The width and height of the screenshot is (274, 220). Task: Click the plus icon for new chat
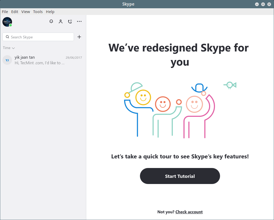tap(79, 37)
